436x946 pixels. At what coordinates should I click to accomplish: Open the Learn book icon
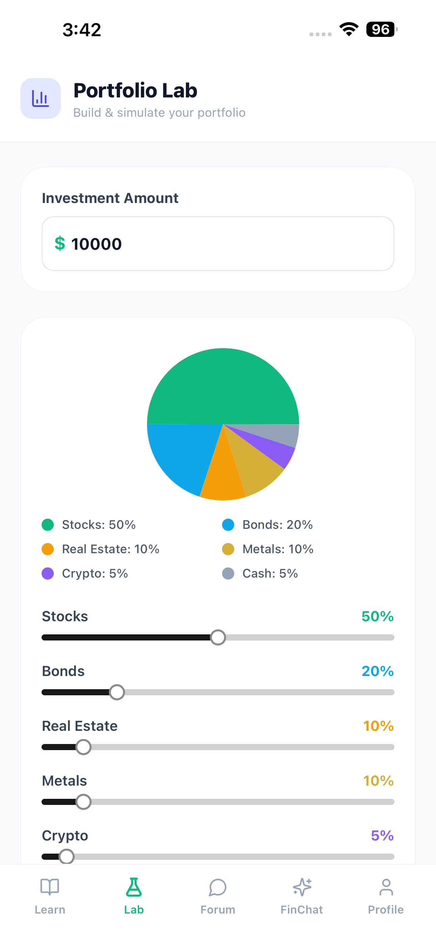[x=50, y=887]
